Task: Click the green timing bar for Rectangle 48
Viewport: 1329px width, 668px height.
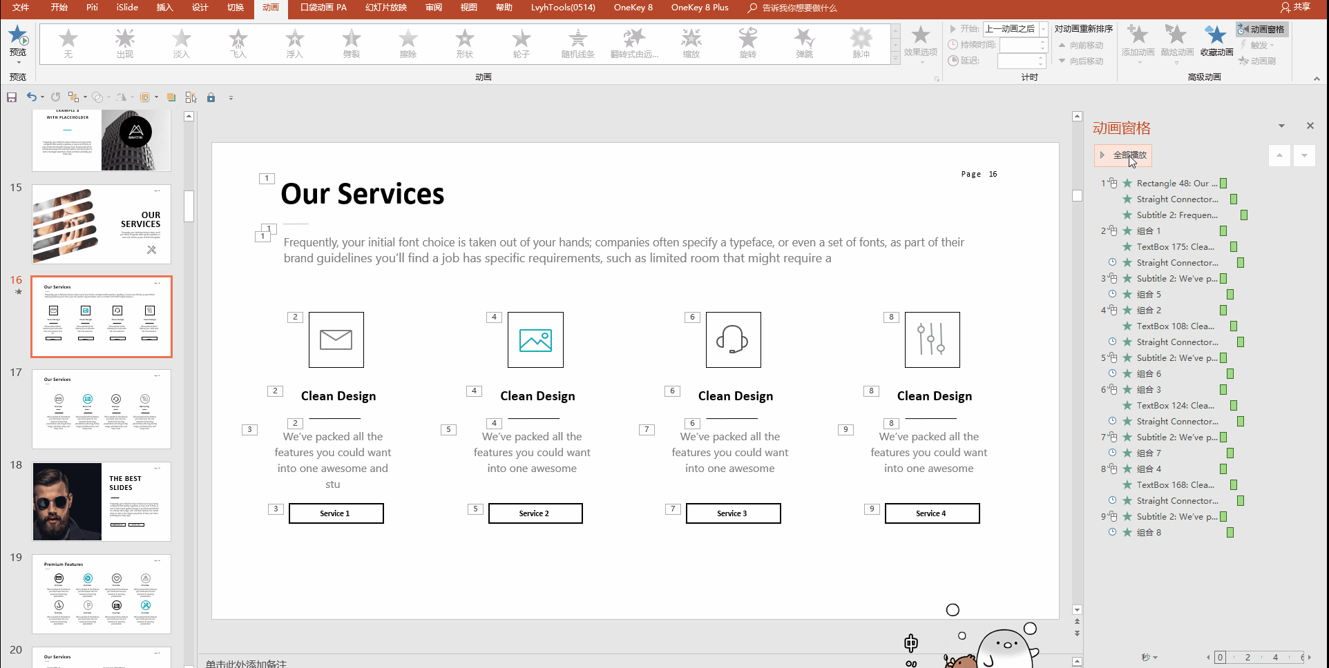Action: (x=1223, y=184)
